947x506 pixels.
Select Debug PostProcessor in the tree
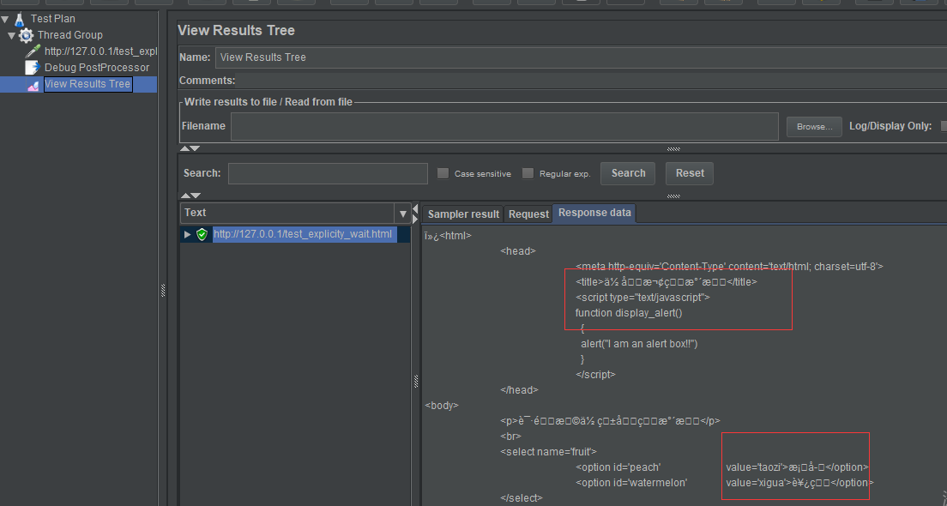tap(97, 68)
